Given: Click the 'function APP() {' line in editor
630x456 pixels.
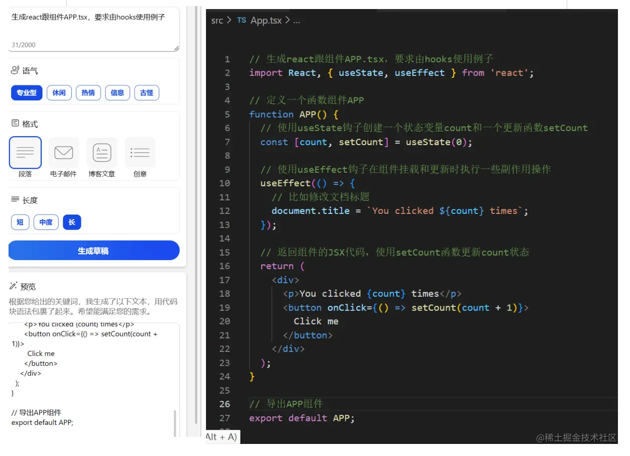Looking at the screenshot, I should 294,114.
